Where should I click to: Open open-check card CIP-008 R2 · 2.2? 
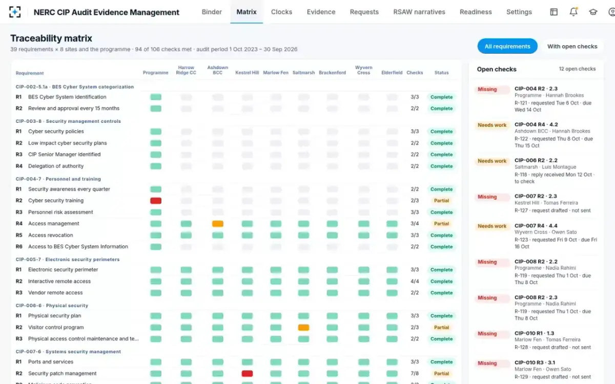tap(536, 272)
